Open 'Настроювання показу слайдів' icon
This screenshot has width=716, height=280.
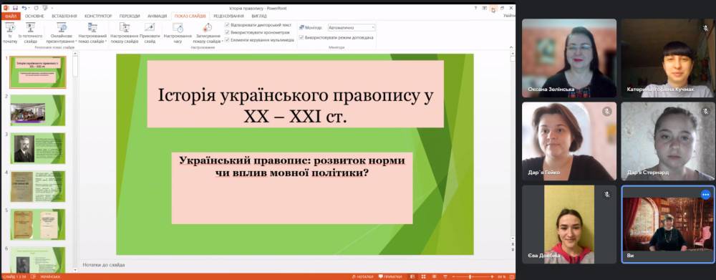[125, 27]
